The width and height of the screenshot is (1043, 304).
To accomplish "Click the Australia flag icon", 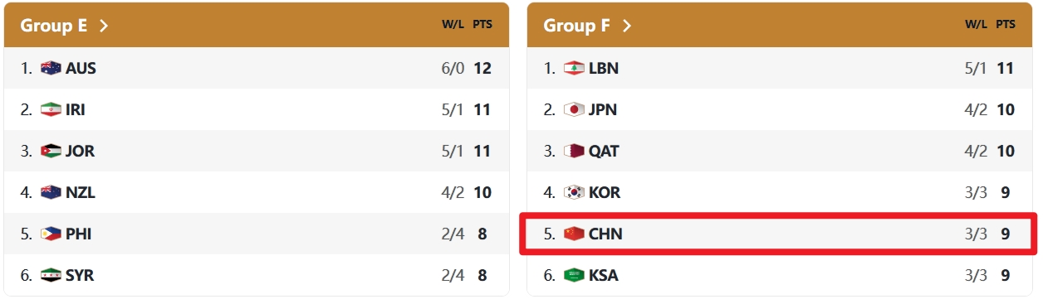I will click(51, 68).
